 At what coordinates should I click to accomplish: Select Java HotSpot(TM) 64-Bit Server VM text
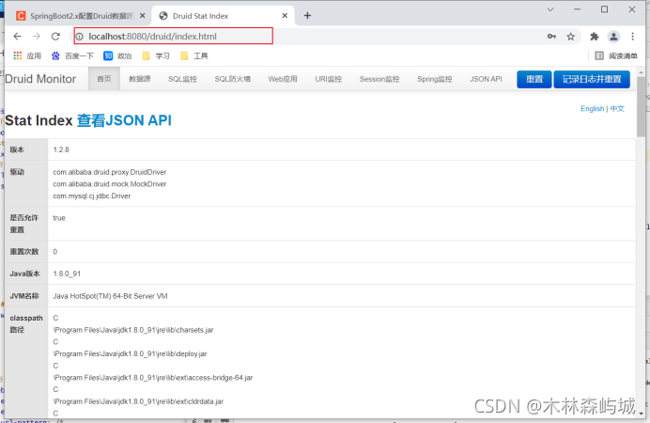pos(110,296)
